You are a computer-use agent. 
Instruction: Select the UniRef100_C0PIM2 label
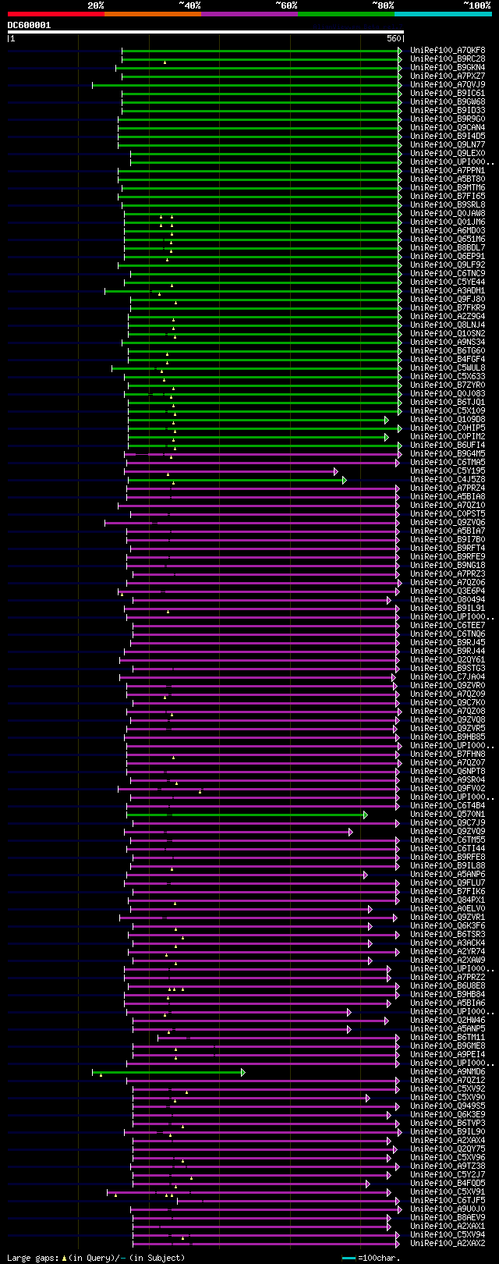(448, 436)
